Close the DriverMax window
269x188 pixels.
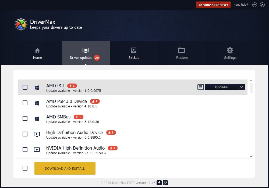(262, 5)
